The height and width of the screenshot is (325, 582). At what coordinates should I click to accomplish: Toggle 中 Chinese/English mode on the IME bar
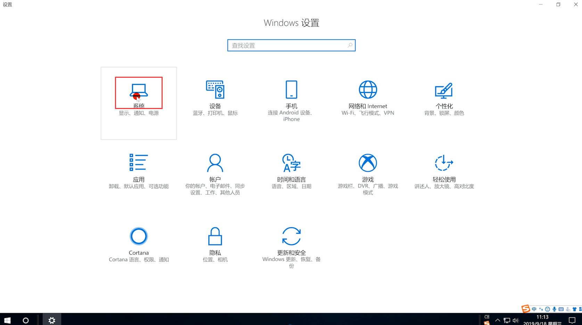click(534, 309)
